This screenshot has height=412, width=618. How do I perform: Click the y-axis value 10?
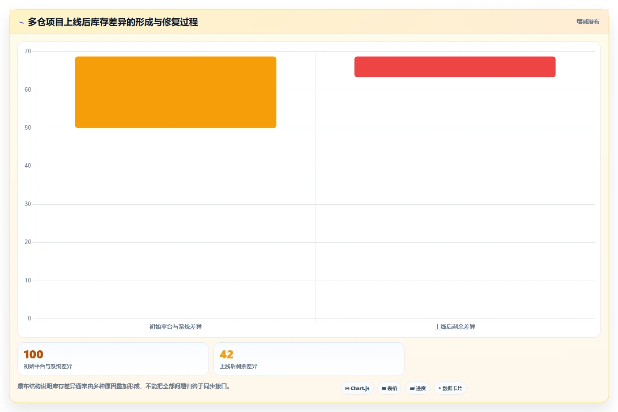pos(28,281)
